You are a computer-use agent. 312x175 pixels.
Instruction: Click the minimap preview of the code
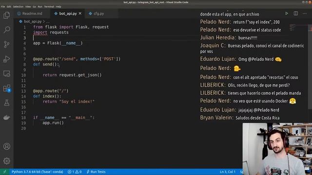292,27
